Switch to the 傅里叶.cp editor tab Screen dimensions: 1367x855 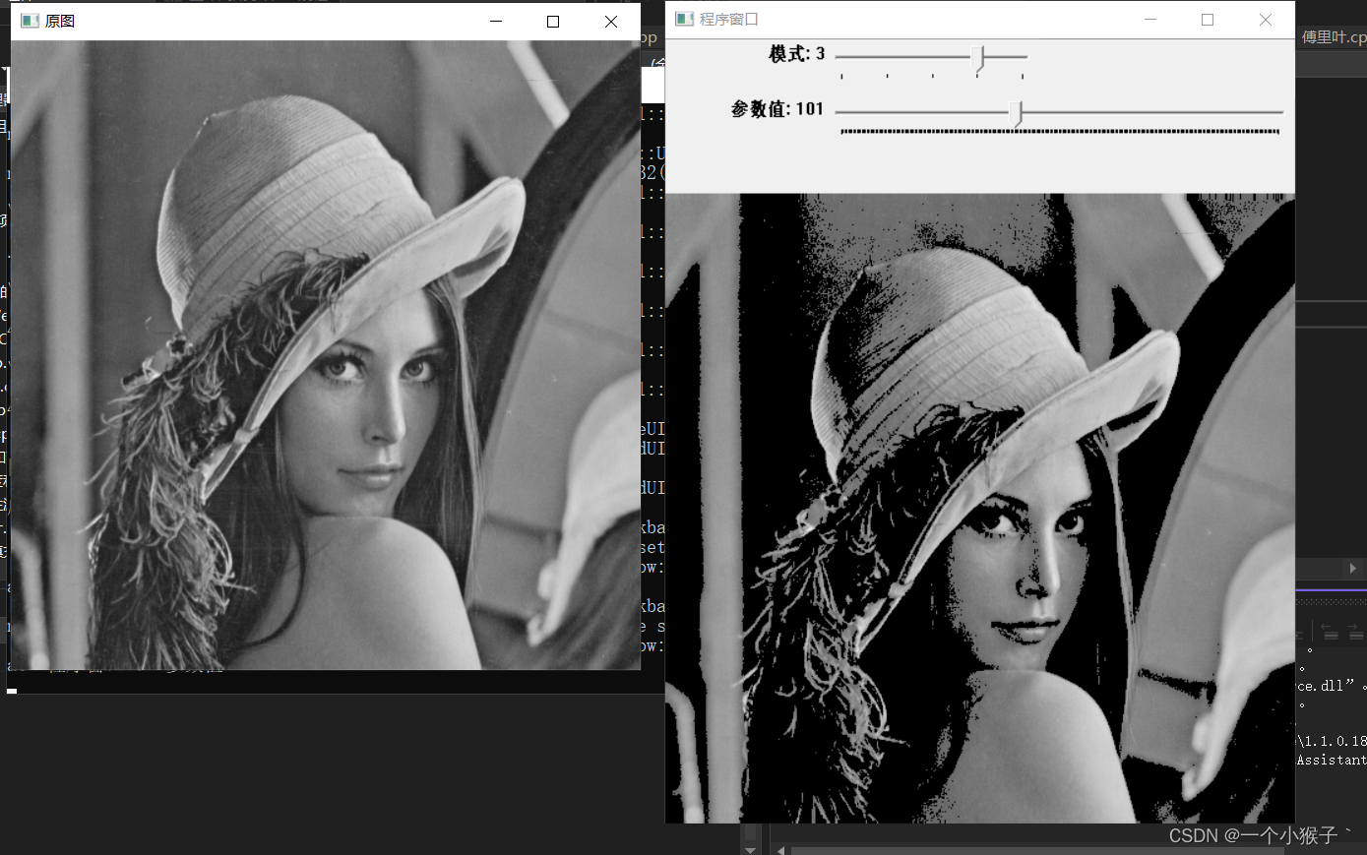[1334, 37]
